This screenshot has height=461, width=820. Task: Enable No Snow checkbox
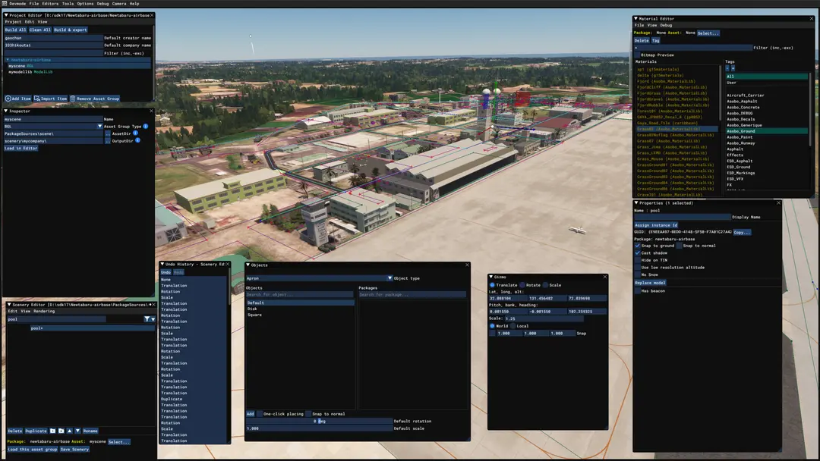pyautogui.click(x=637, y=274)
